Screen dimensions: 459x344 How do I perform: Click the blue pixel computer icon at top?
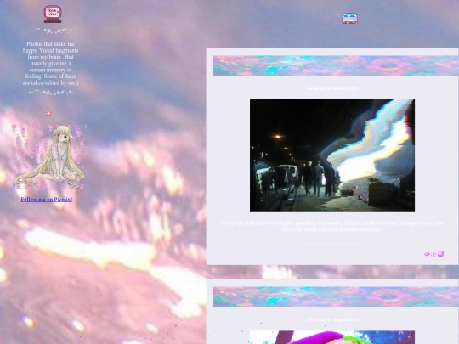349,18
